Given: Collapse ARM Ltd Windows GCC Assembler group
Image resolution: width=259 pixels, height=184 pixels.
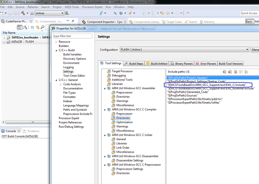Looking at the screenshot, I should [x=104, y=89].
